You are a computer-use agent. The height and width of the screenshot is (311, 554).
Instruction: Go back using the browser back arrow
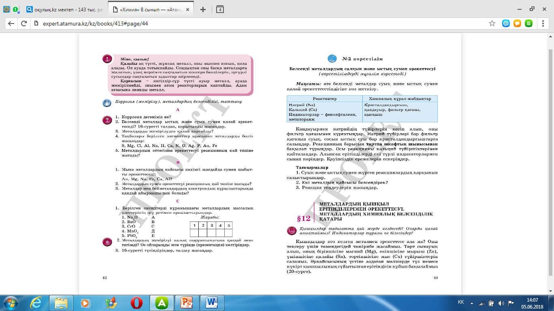[x=11, y=23]
